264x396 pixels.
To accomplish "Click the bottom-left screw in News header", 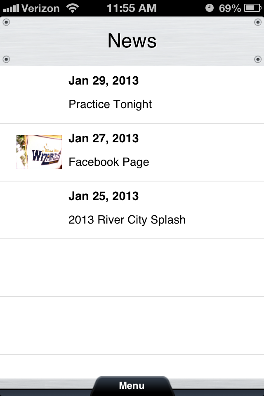I will 6,59.
